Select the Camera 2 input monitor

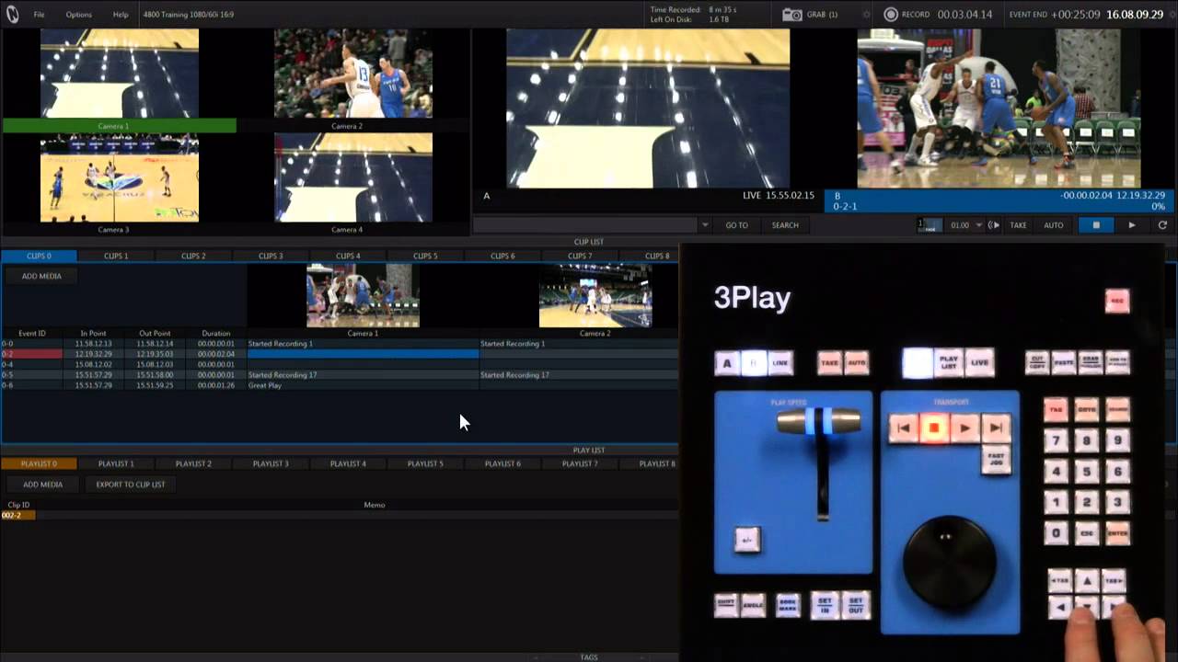point(353,74)
